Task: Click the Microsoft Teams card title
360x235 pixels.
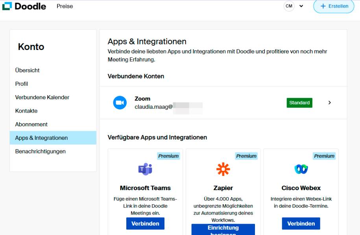Action: click(x=145, y=188)
